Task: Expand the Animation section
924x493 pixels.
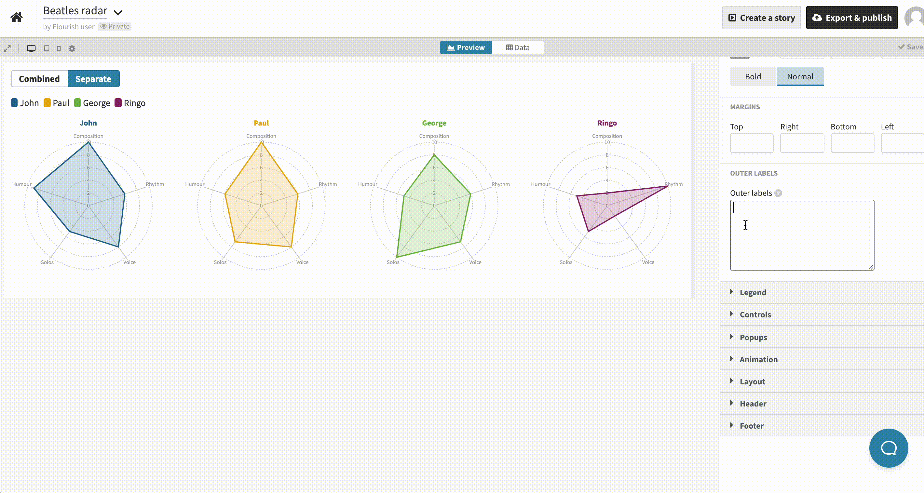Action: coord(758,359)
